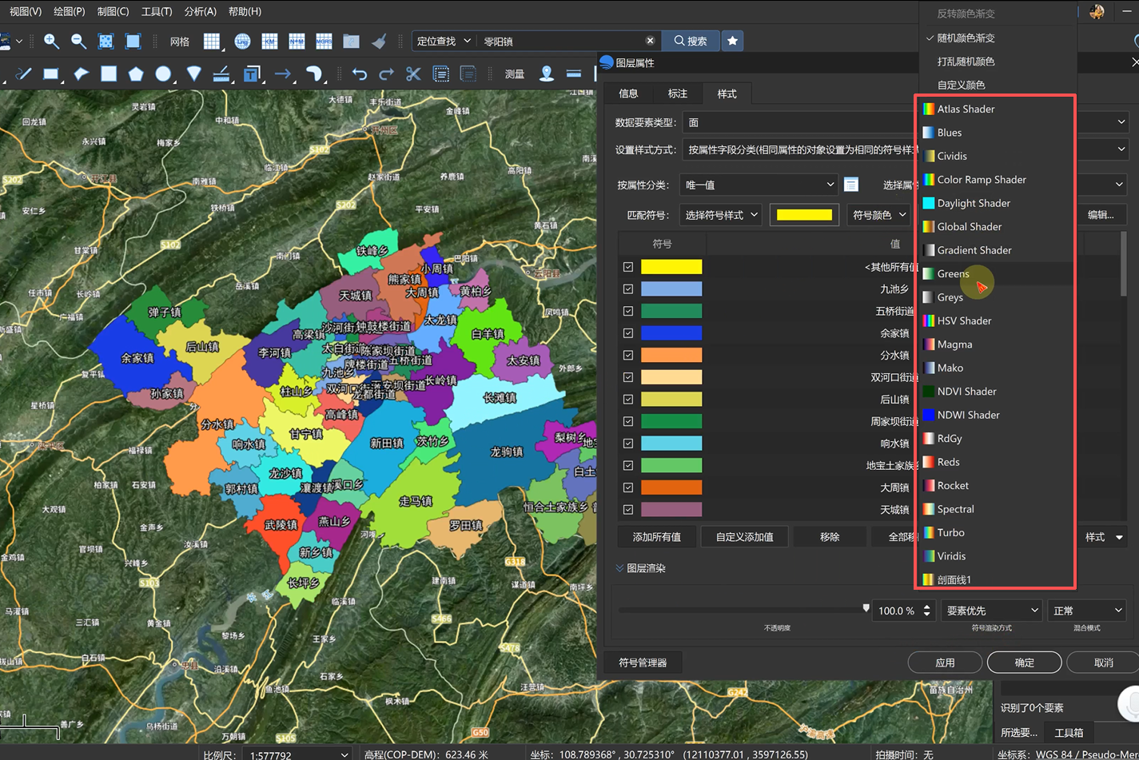
Task: Click the sector fan shape tool
Action: 193,74
